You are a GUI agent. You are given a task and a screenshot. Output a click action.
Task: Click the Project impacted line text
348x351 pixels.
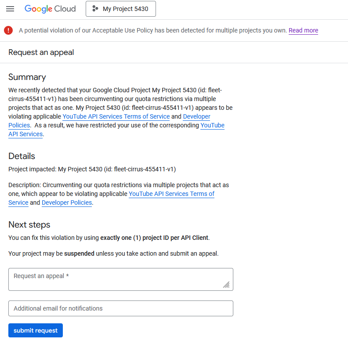pyautogui.click(x=92, y=169)
